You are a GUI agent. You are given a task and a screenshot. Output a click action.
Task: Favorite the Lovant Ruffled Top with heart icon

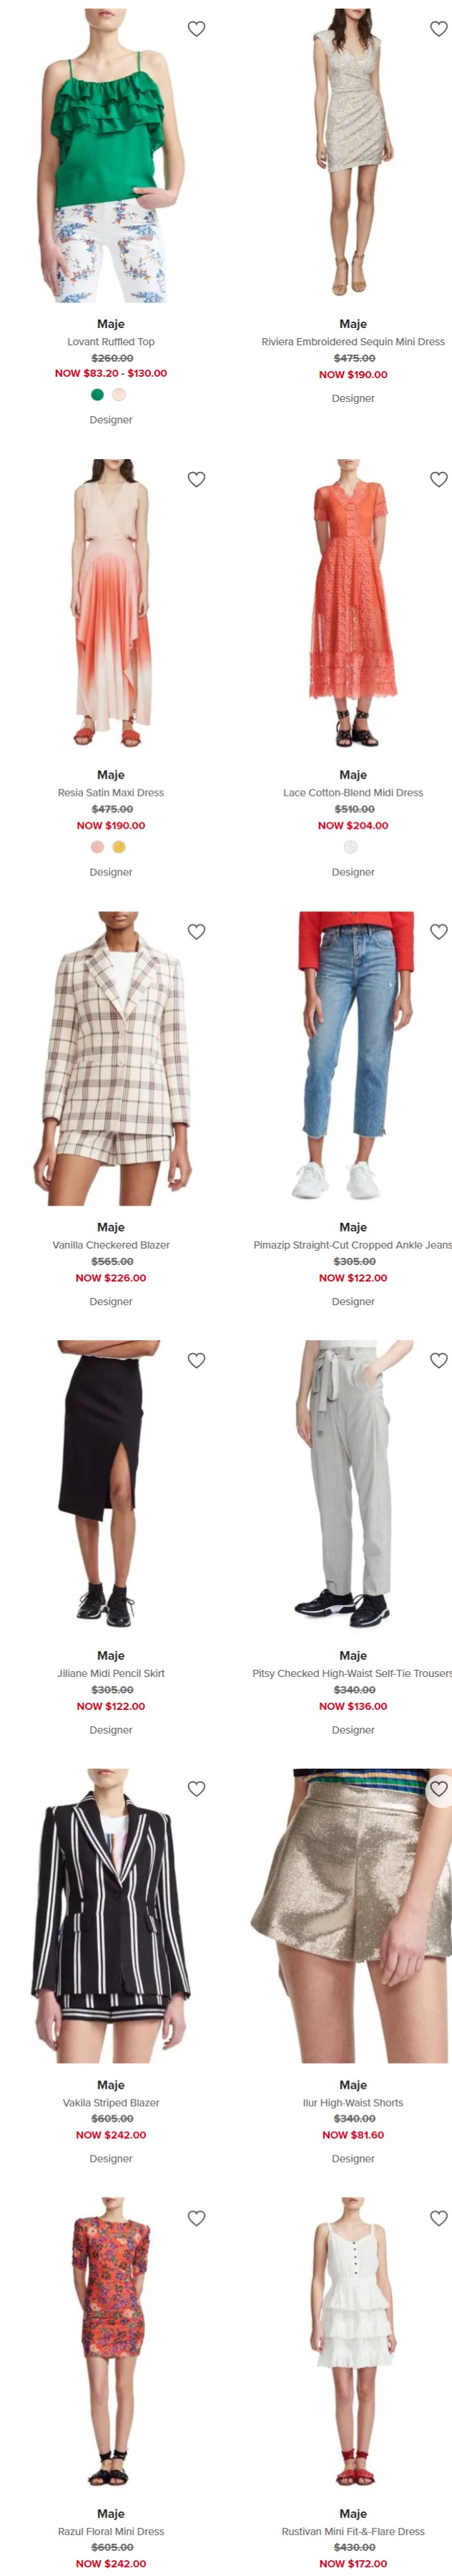(x=197, y=29)
